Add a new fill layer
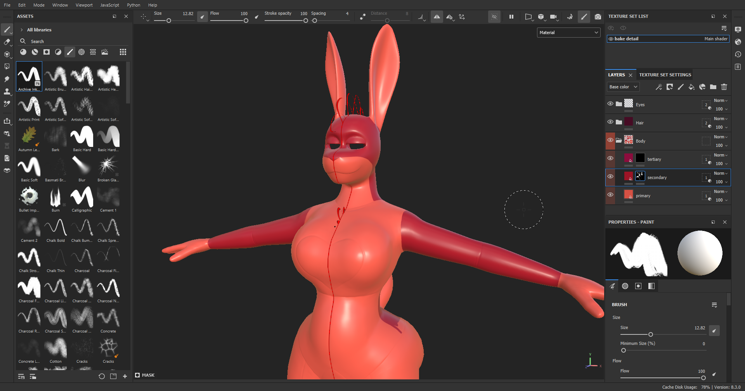 (x=691, y=87)
